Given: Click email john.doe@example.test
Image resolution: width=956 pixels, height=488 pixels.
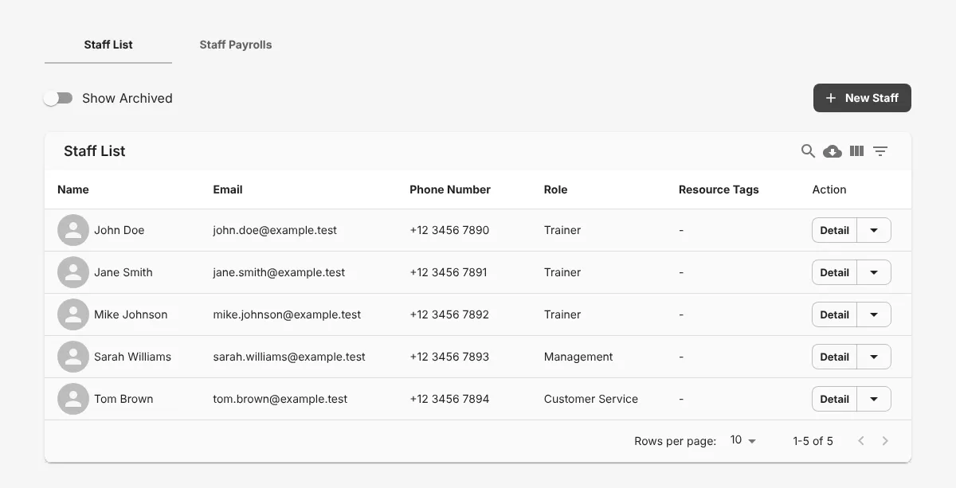Looking at the screenshot, I should 275,230.
